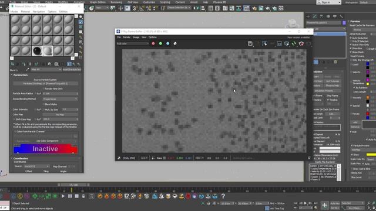376x211 pixels.
Task: Select the highlighted gray material sample slot
Action: [x=48, y=51]
